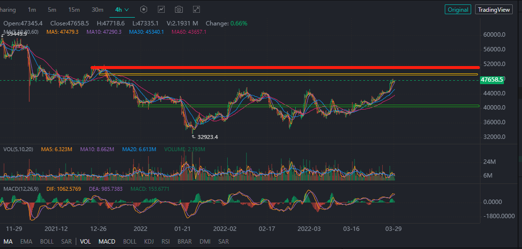Open the 4h timeframe dropdown
The width and height of the screenshot is (522, 249).
122,10
